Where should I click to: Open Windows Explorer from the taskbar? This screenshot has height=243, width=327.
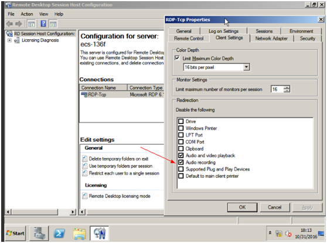point(80,234)
